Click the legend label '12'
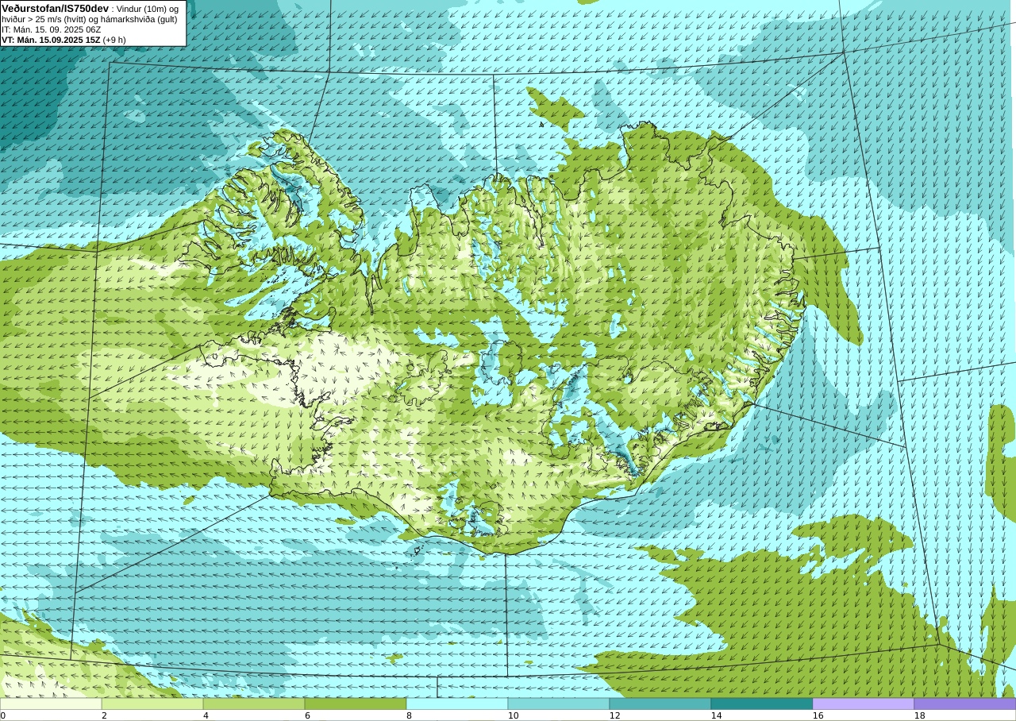 (x=614, y=715)
